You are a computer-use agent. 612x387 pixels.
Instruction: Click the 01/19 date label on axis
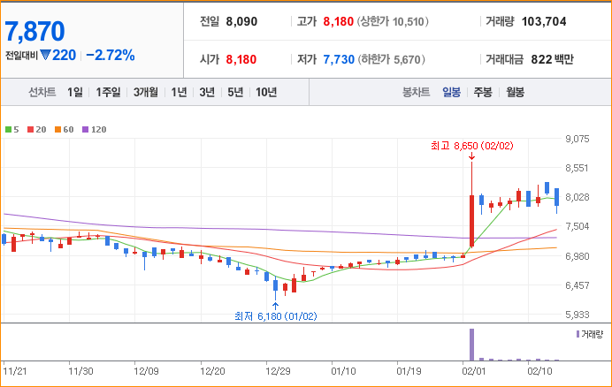(x=409, y=371)
